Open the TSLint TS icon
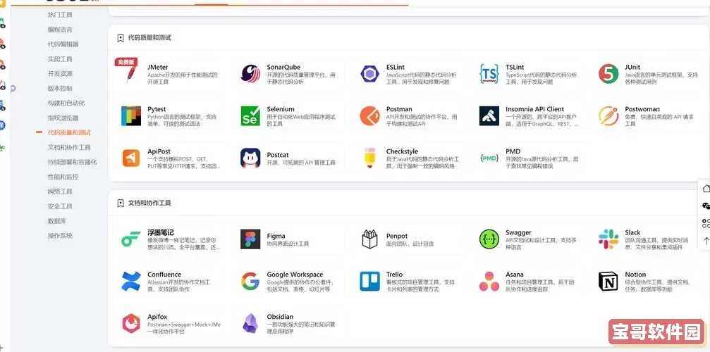This screenshot has width=710, height=352. [489, 74]
